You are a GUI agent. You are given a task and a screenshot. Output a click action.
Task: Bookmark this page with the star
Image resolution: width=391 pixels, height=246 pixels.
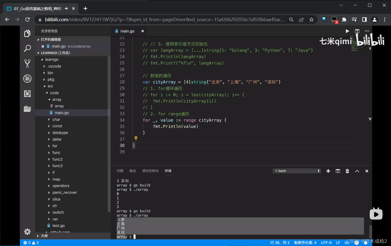point(312,19)
